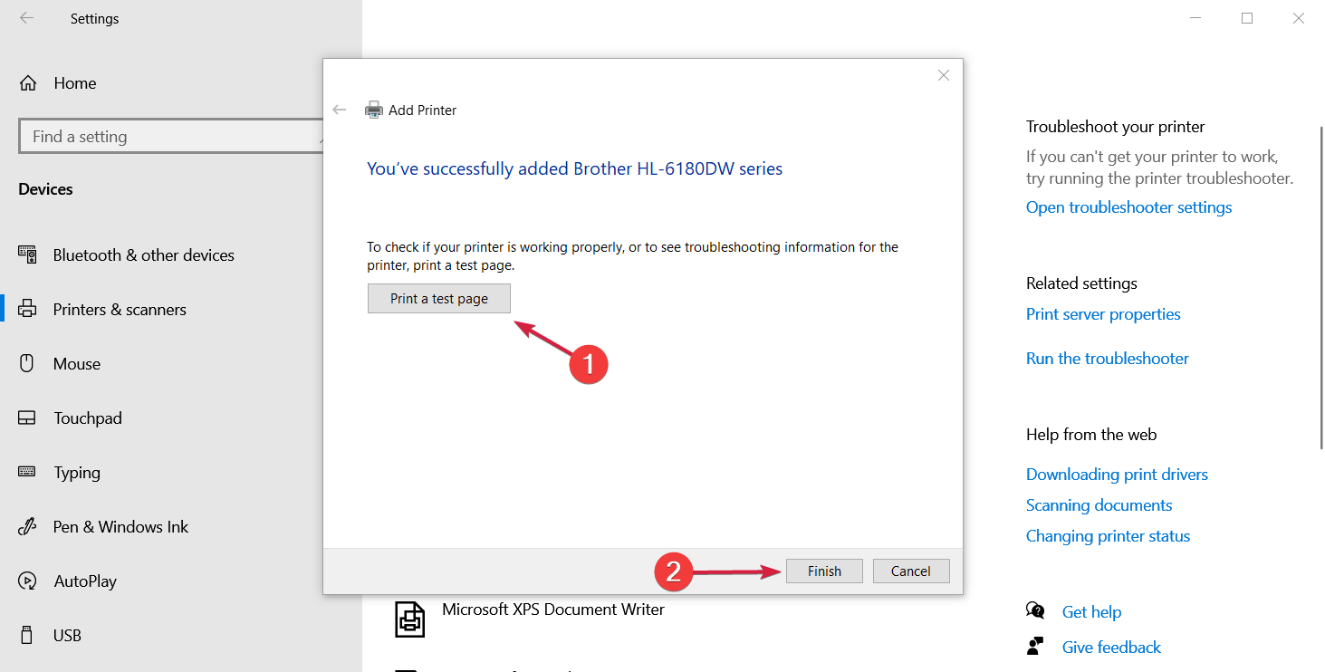Click the Bluetooth & other devices icon

point(27,255)
